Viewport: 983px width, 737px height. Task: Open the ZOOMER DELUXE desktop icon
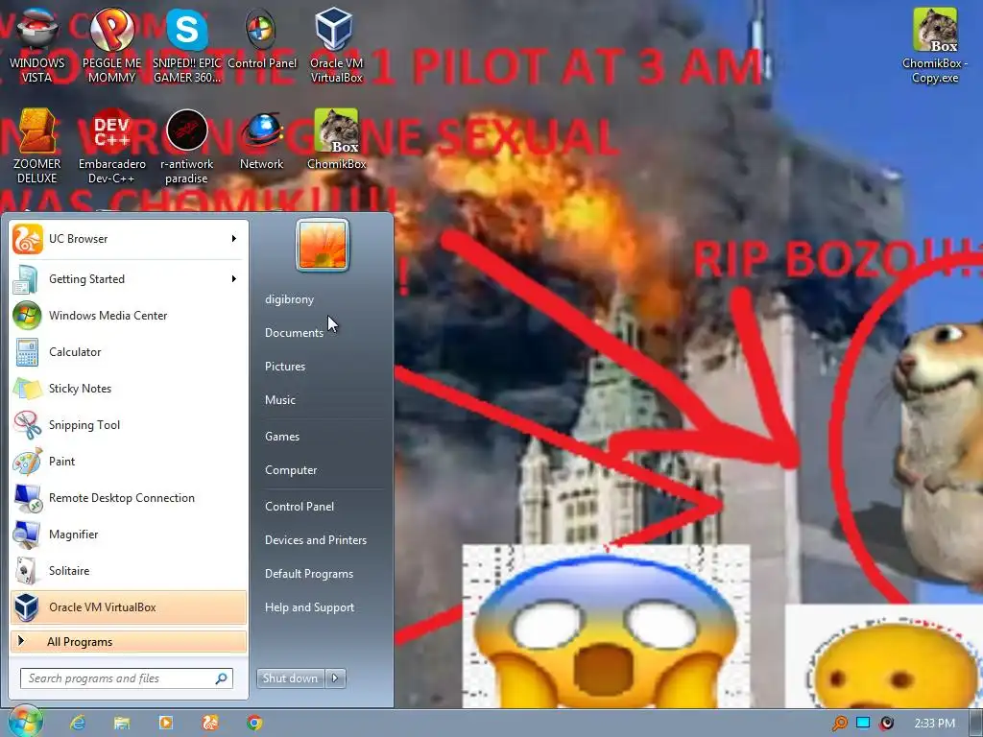[37, 147]
